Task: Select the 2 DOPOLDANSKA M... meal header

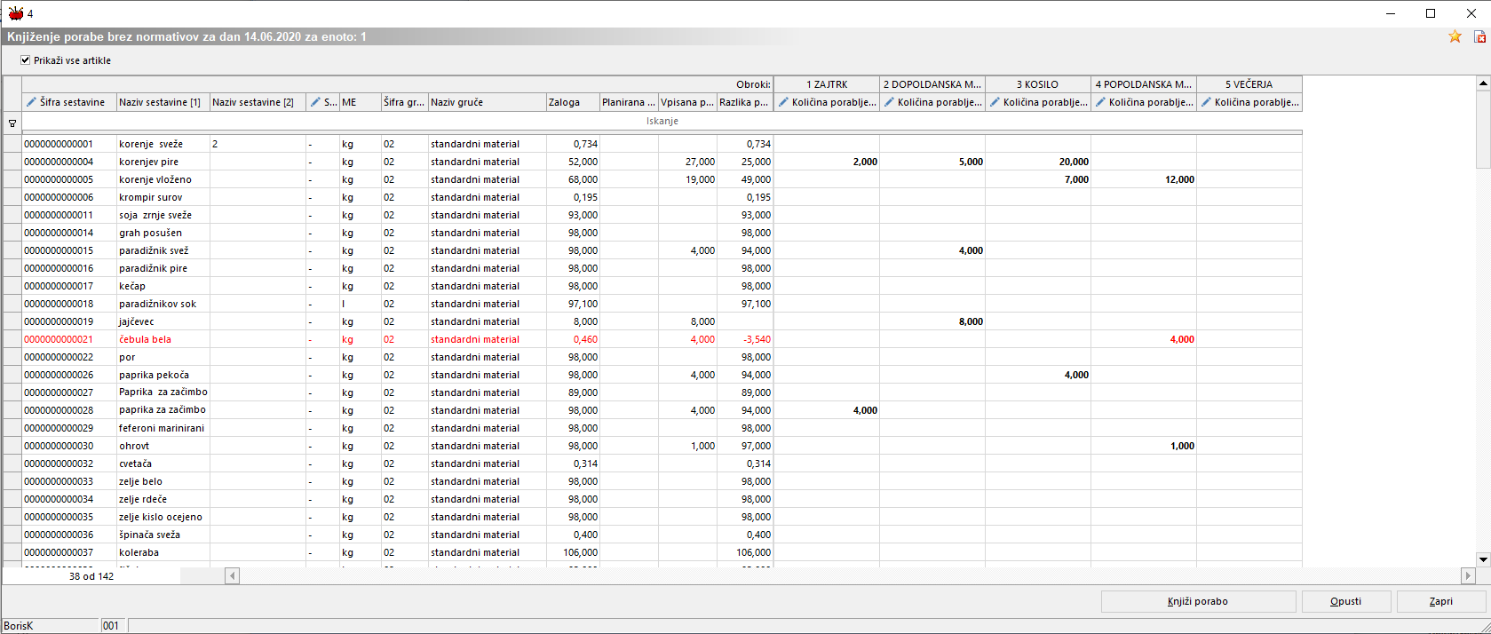Action: [932, 84]
